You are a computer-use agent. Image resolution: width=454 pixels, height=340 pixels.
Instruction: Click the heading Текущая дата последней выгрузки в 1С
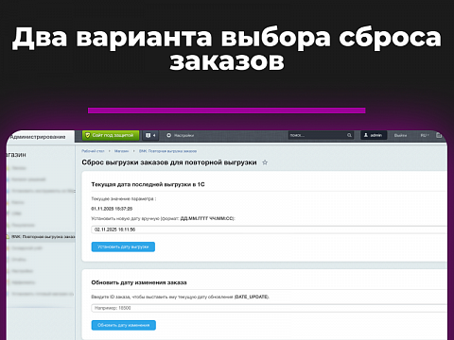click(148, 184)
